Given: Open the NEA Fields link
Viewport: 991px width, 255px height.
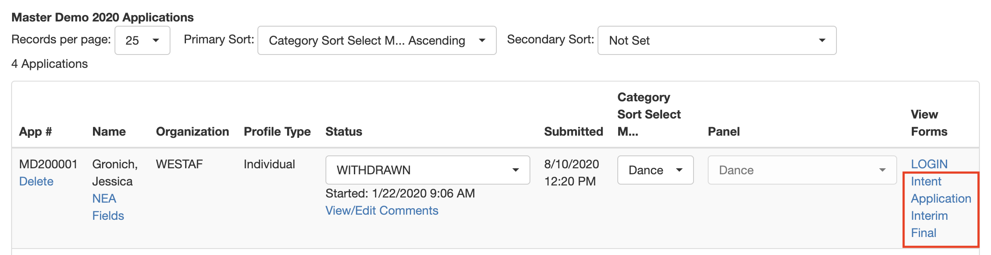Looking at the screenshot, I should (x=108, y=207).
